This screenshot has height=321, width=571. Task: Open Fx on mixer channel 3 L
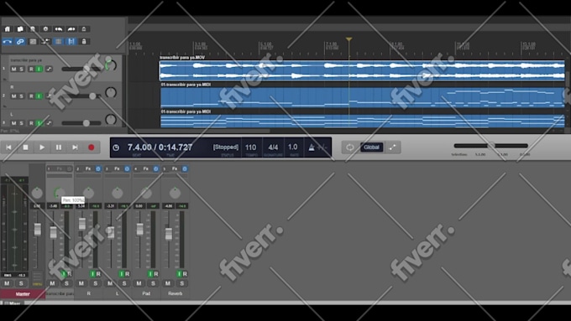[x=117, y=168]
